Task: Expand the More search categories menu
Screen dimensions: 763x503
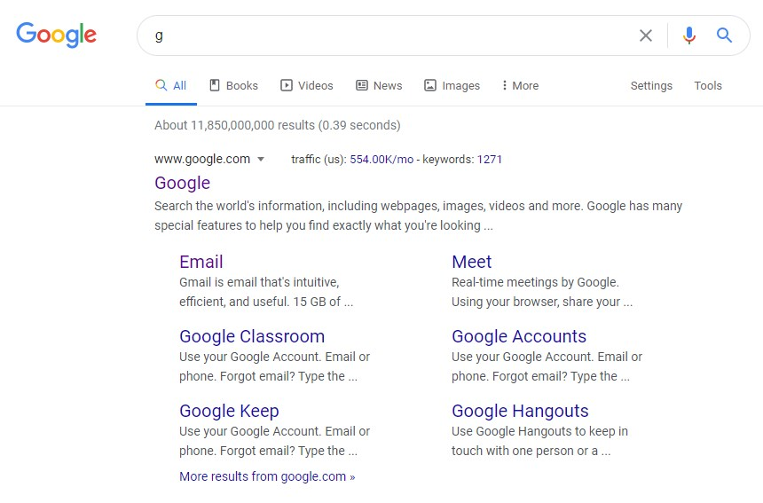Action: coord(520,86)
